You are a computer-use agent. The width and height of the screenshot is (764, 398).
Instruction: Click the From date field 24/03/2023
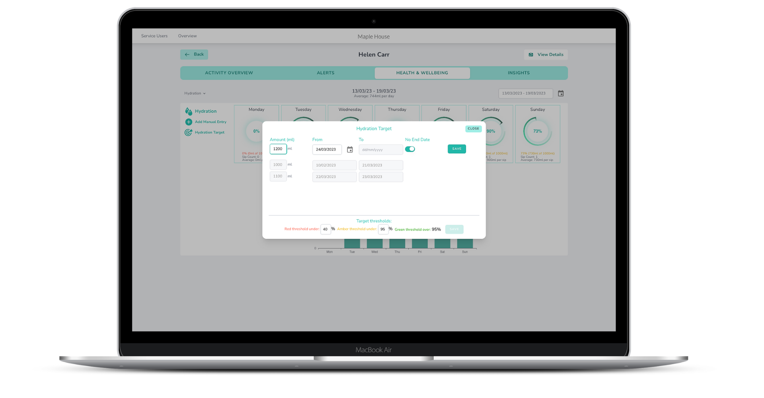point(327,150)
